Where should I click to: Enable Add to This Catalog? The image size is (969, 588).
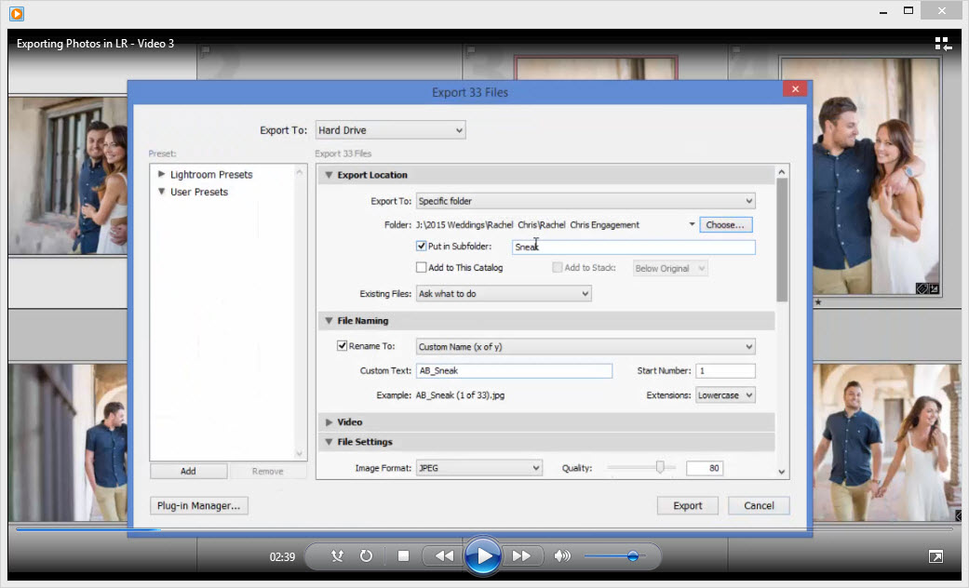click(x=422, y=267)
